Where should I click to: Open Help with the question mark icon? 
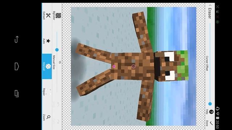(x=211, y=112)
